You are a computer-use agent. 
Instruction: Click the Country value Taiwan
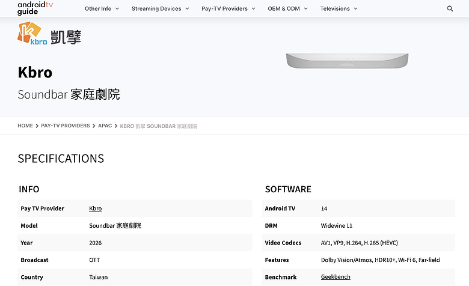click(99, 278)
